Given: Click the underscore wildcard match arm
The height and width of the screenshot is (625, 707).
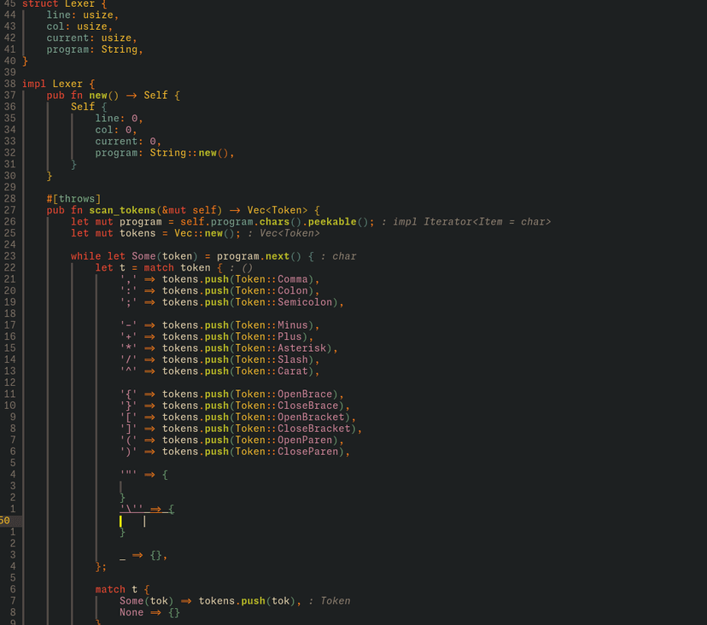Looking at the screenshot, I should [123, 555].
